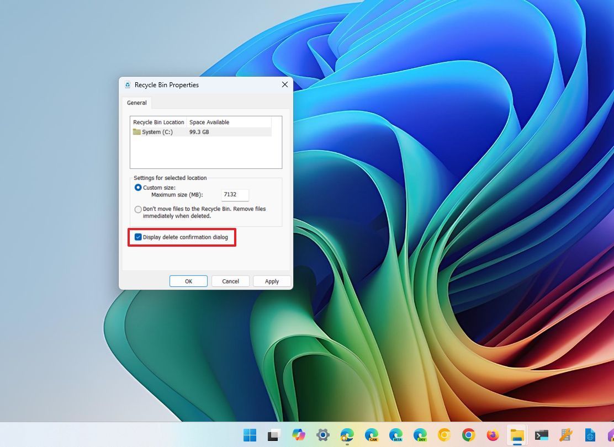
Task: Choose Don't move files to the Recycle Bin
Action: (138, 209)
